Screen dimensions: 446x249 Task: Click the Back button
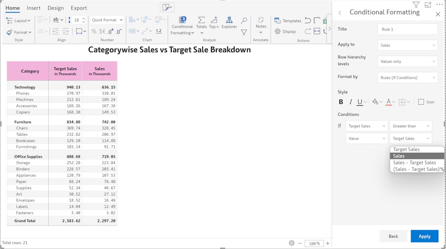click(393, 236)
